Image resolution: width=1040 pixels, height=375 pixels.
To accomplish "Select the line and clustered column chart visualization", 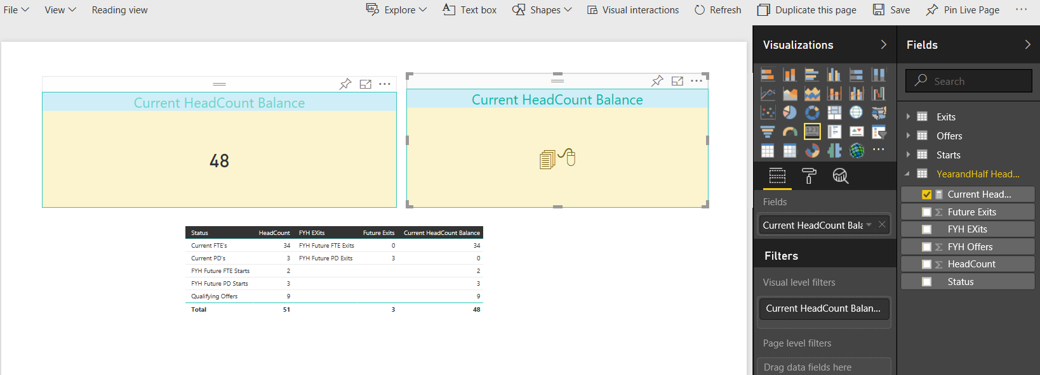I will pyautogui.click(x=857, y=94).
